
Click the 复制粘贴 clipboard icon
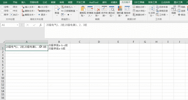click(83, 9)
